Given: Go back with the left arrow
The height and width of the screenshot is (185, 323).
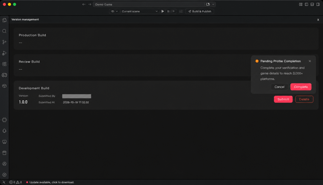Looking at the screenshot, I should pos(83,4).
